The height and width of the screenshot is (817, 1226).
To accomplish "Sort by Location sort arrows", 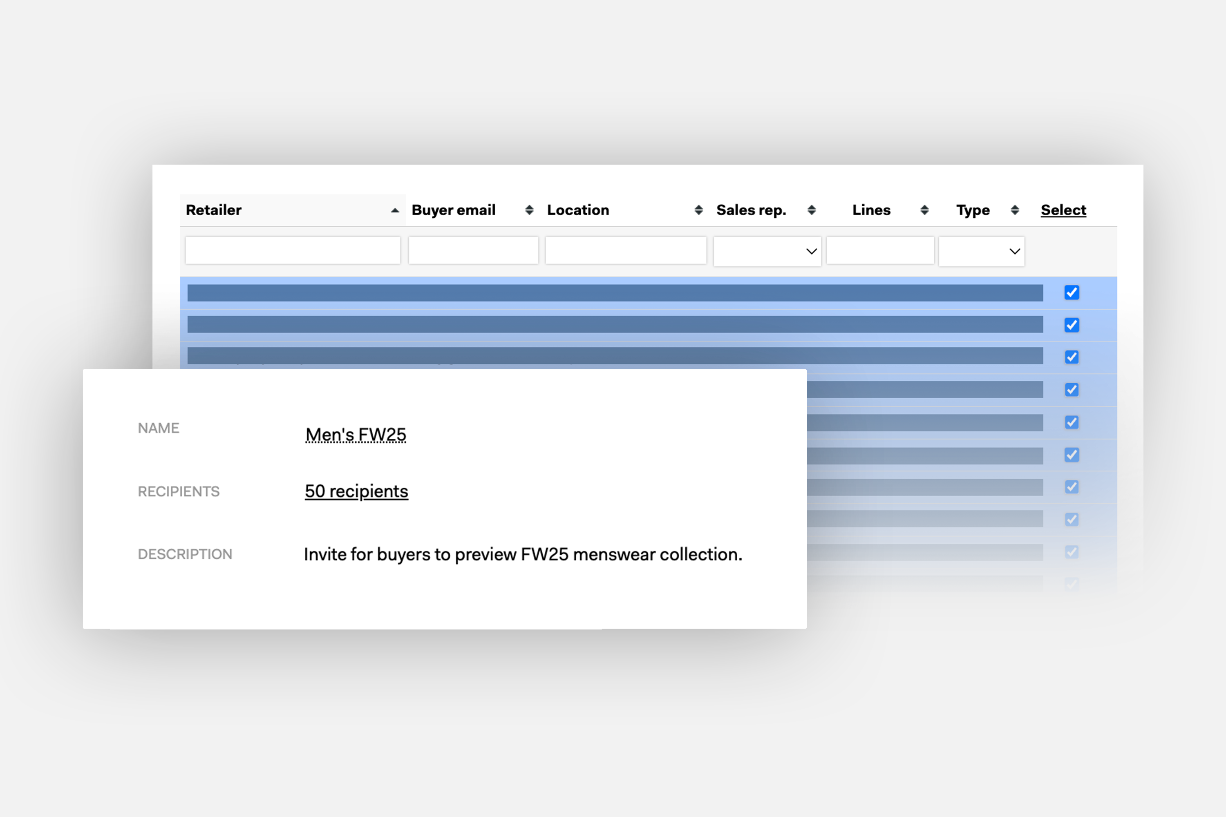I will (698, 210).
